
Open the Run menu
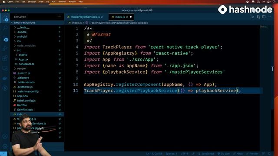tap(53, 2)
